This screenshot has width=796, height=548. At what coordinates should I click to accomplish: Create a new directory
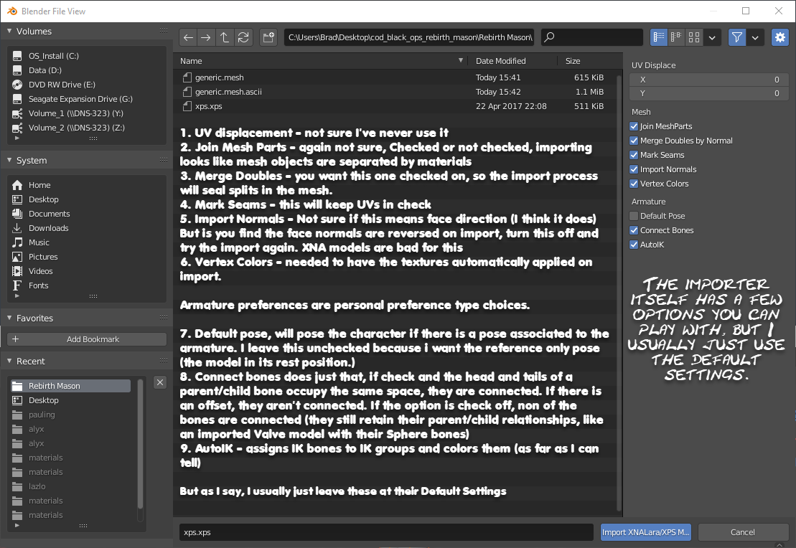[x=268, y=37]
